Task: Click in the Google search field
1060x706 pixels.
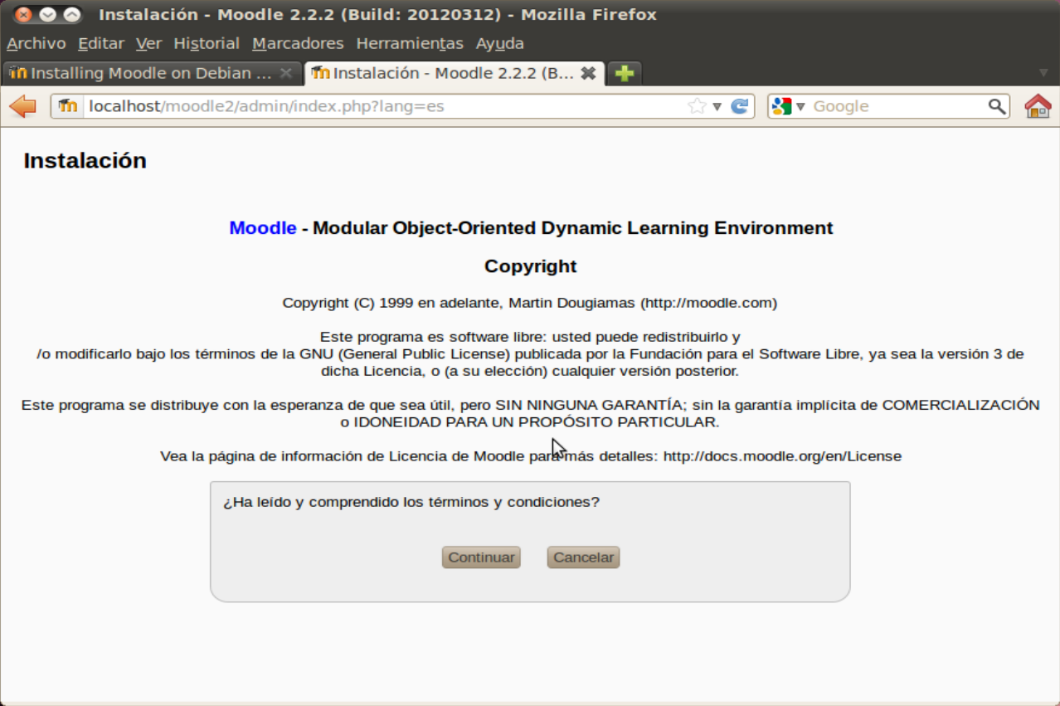Action: pyautogui.click(x=896, y=106)
